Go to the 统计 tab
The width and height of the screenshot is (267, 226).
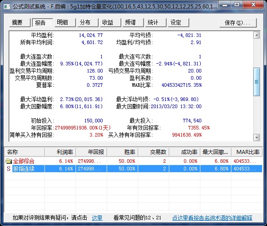click(x=153, y=23)
